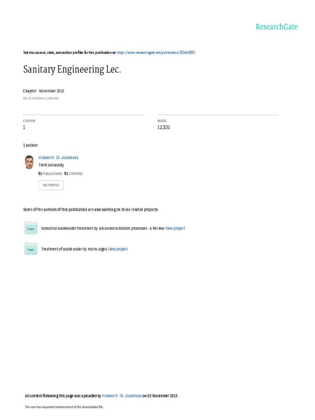This screenshot has width=315, height=420.
Task: Open View project for micro-algae treatment
Action: coord(118,249)
